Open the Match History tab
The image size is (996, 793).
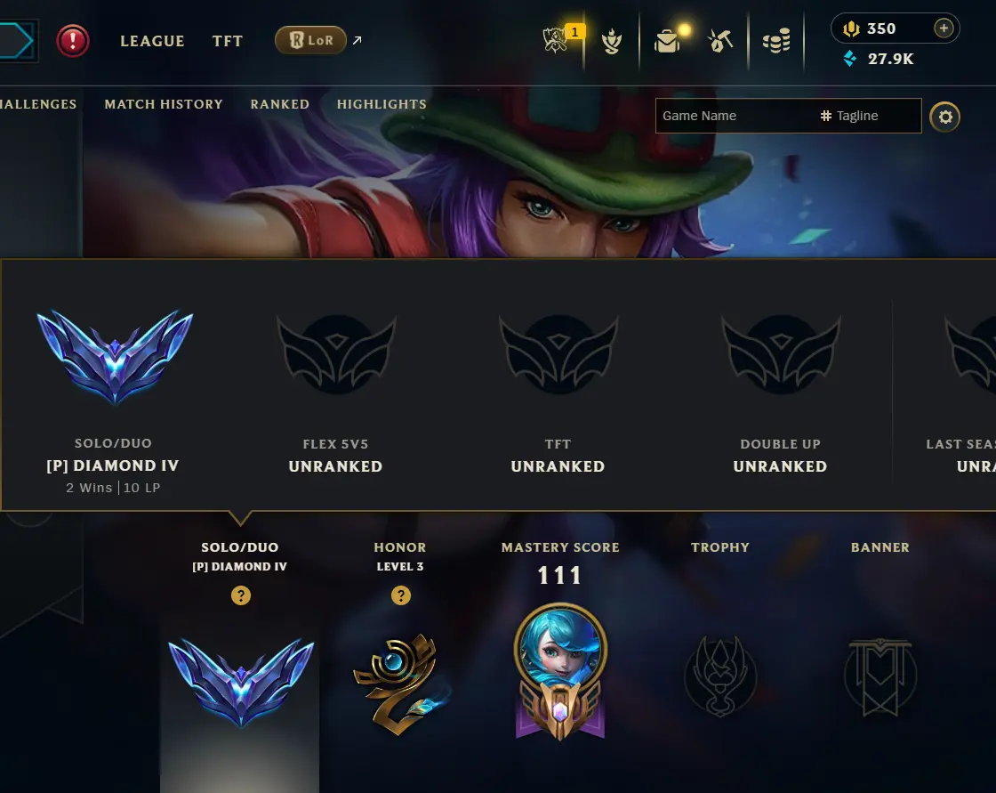tap(164, 104)
